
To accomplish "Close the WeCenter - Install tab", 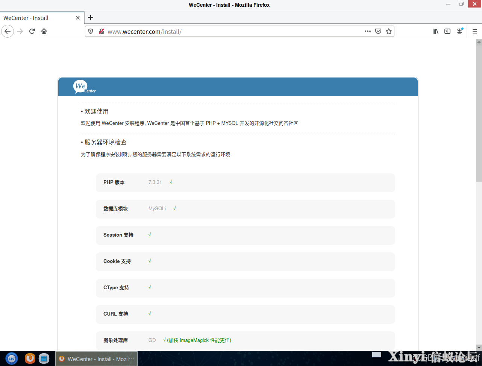I will [78, 18].
